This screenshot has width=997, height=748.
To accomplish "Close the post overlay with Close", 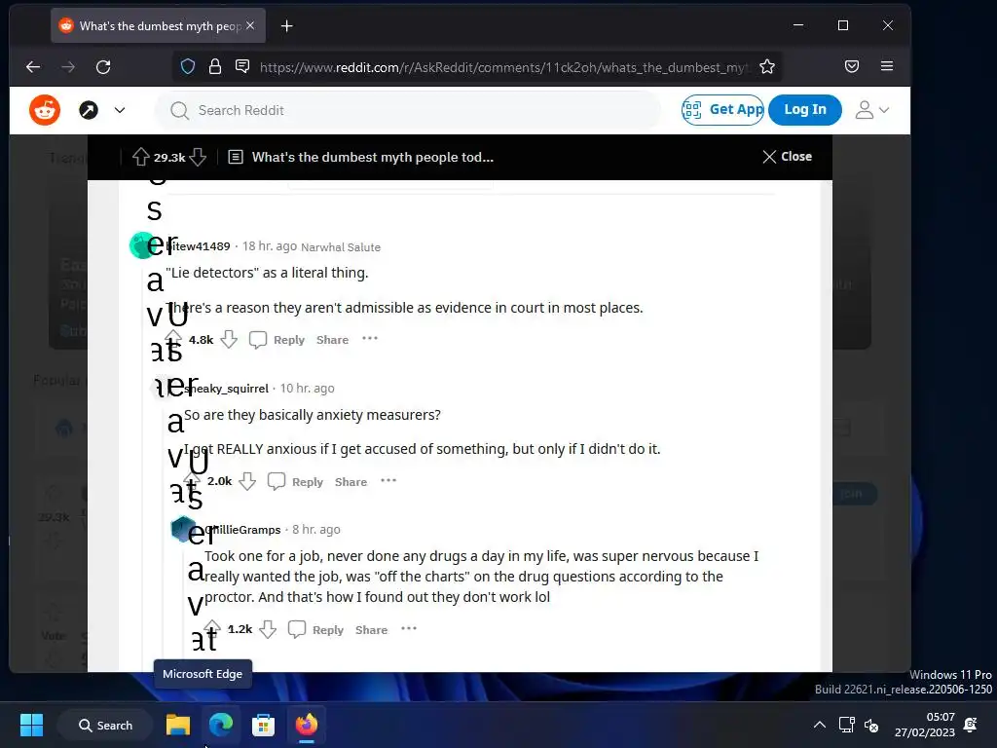I will [787, 157].
